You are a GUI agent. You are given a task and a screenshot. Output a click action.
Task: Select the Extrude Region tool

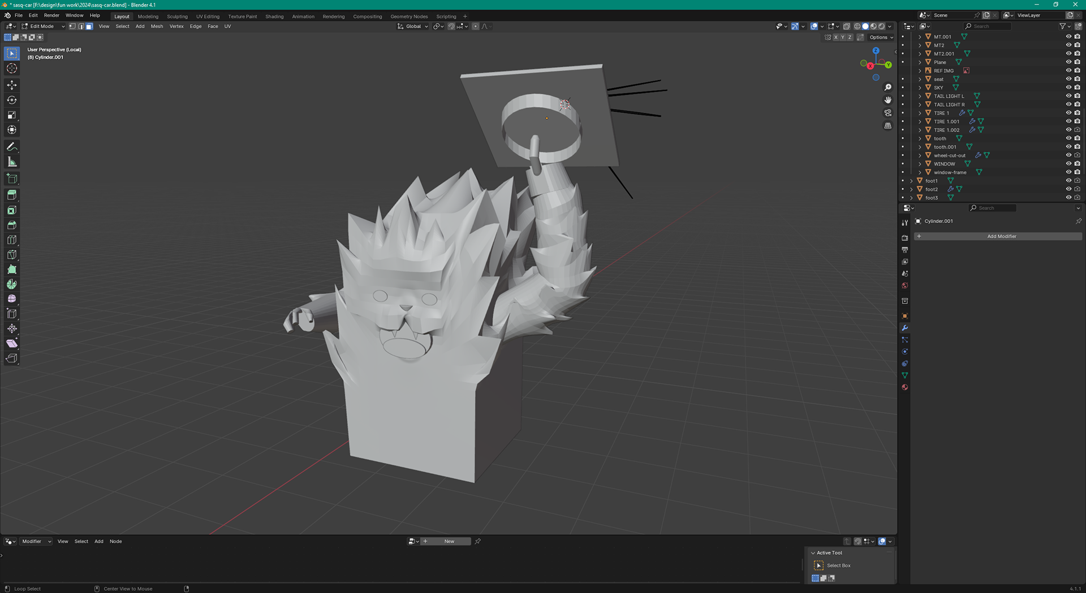pos(12,195)
